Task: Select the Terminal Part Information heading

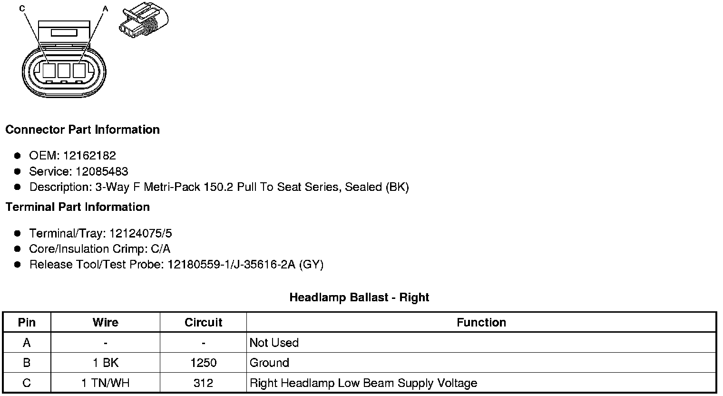Action: [x=78, y=207]
